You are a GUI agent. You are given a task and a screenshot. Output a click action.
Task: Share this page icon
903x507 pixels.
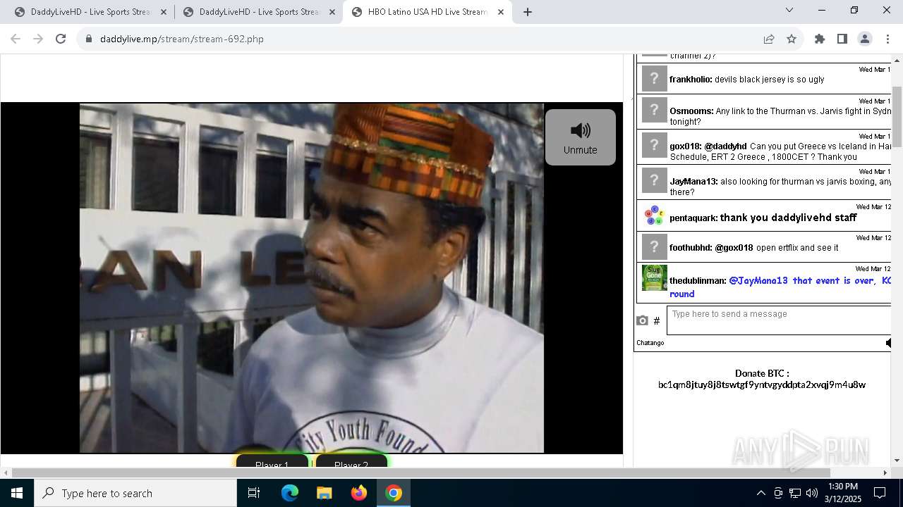pos(769,39)
